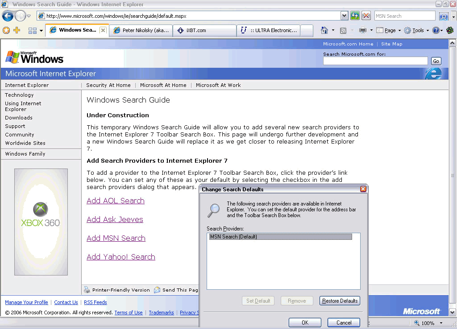Click the MSN Search toolbar box
Image resolution: width=457 pixels, height=329 pixels.
(404, 16)
